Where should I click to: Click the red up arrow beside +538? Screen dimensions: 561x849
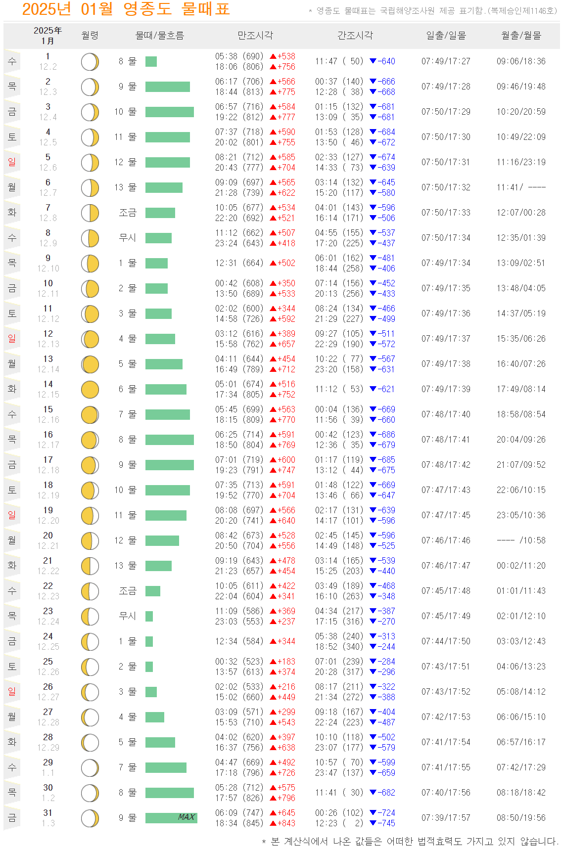click(x=273, y=56)
